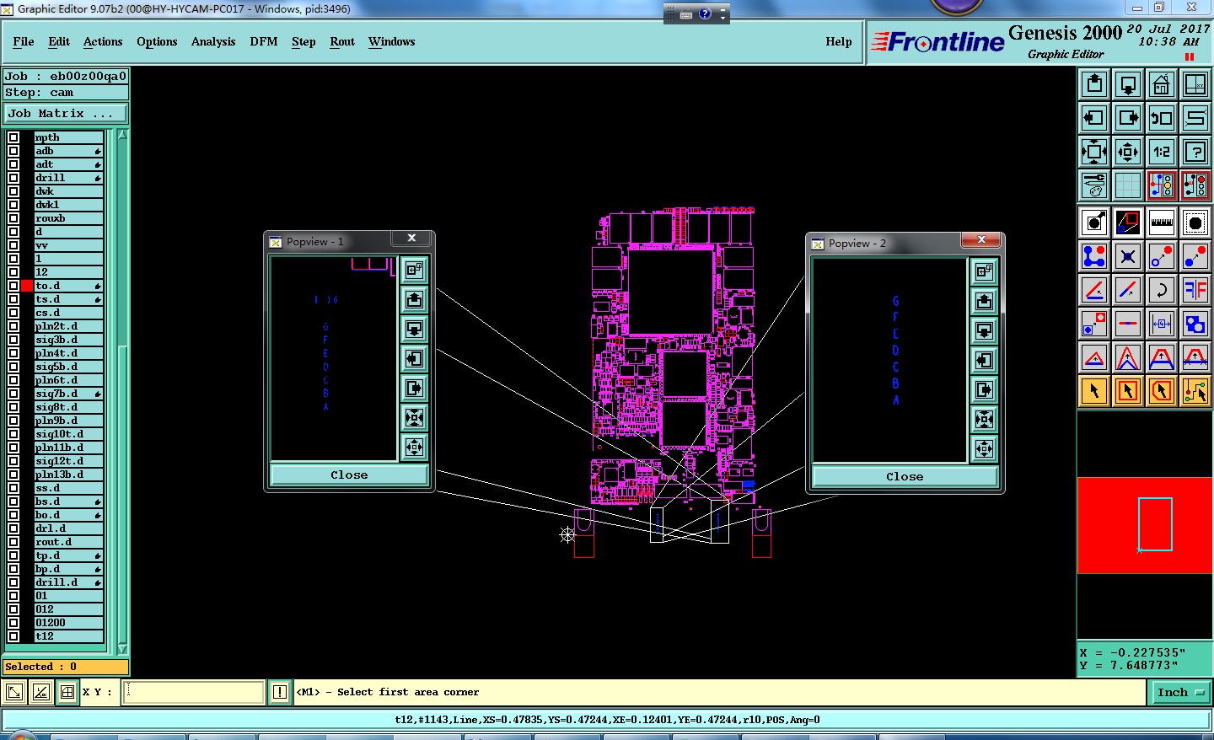Viewport: 1214px width, 740px height.
Task: Click the X Y coordinate input field
Action: point(195,693)
